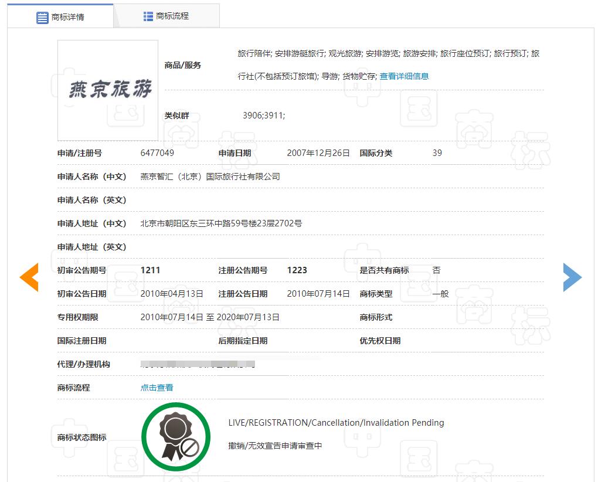Select similar group value 3906;3911;
The width and height of the screenshot is (598, 482).
coord(264,116)
